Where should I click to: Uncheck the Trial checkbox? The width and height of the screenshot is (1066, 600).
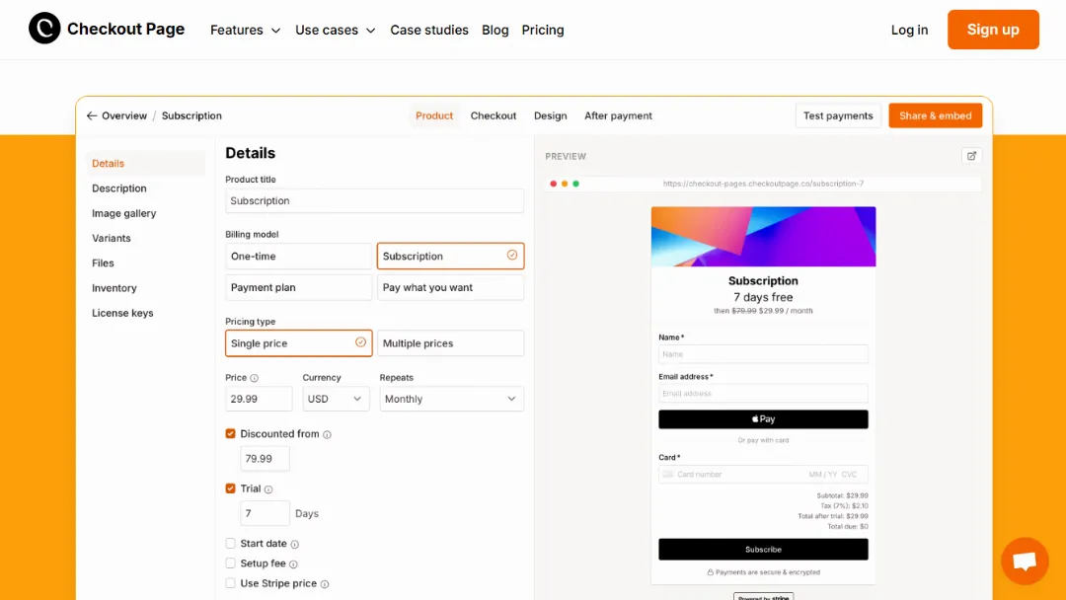pos(230,488)
